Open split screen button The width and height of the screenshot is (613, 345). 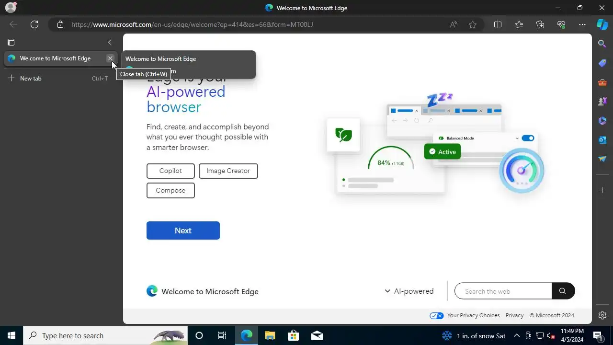[x=498, y=24]
